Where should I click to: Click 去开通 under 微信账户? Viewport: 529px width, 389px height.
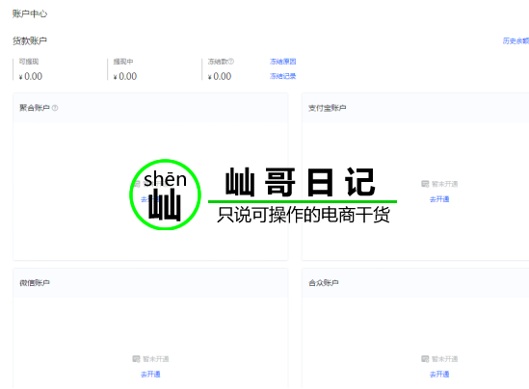[150, 375]
